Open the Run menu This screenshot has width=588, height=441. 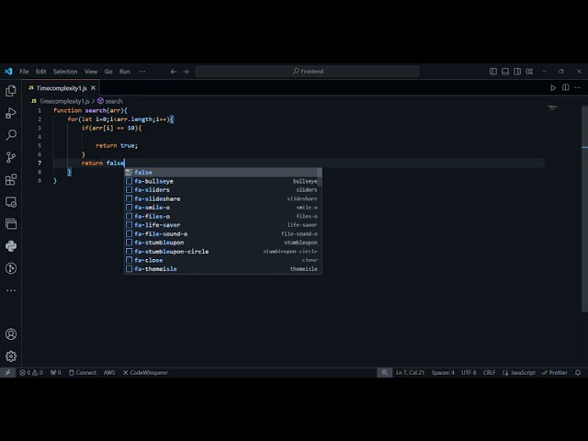tap(125, 72)
